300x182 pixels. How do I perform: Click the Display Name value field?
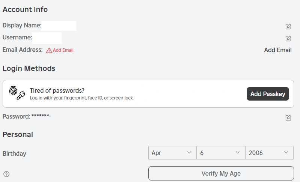click(x=59, y=26)
